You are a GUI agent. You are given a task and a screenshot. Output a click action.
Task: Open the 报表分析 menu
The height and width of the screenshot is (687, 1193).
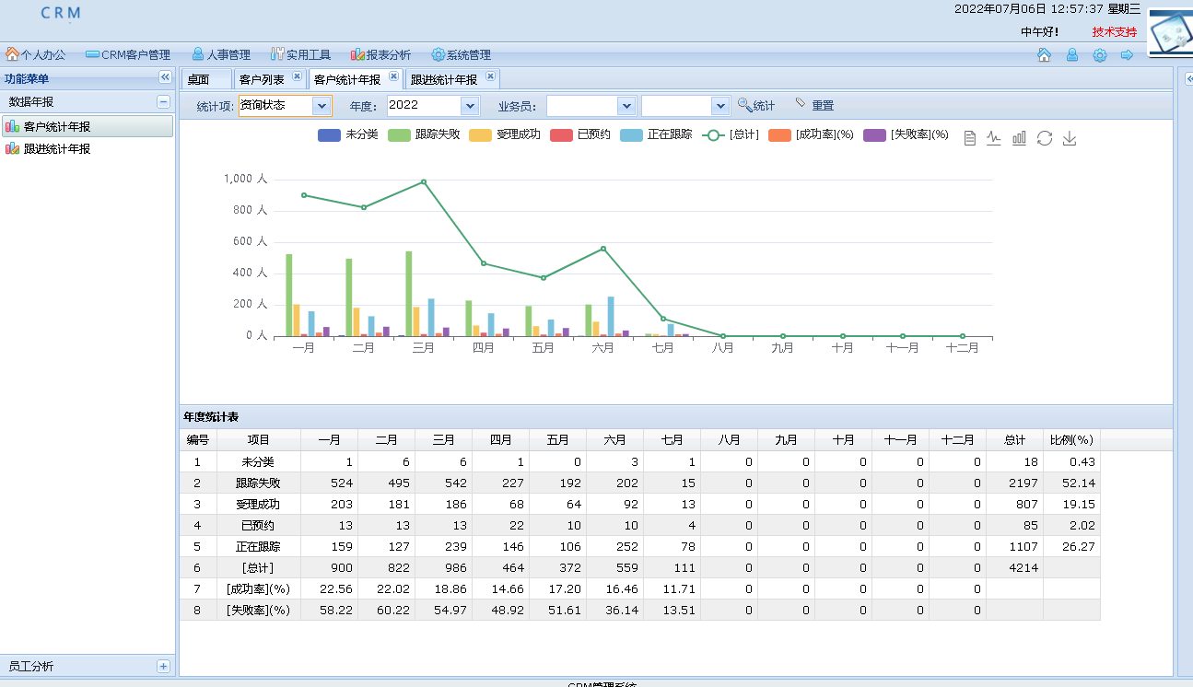pos(380,55)
